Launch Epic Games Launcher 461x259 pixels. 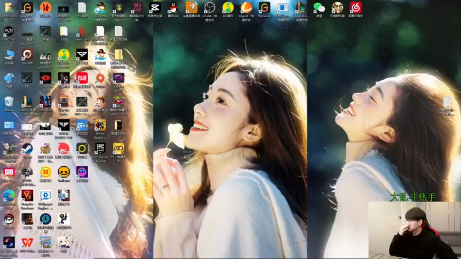pos(100,149)
